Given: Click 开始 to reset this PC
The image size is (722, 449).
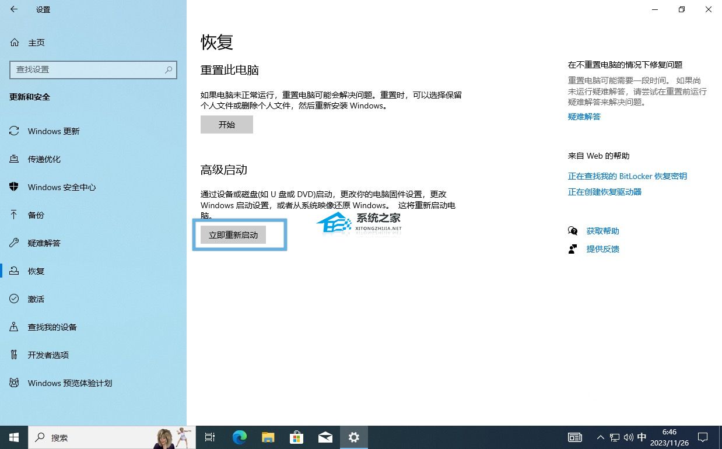Looking at the screenshot, I should (x=226, y=124).
